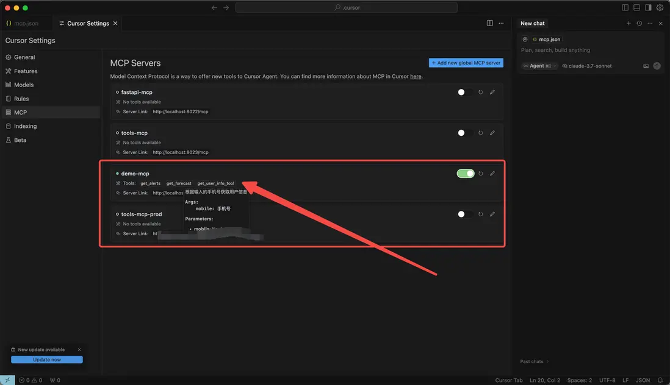Edit the demo-mcp server configuration
Screen dimensions: 670x385
pyautogui.click(x=492, y=174)
